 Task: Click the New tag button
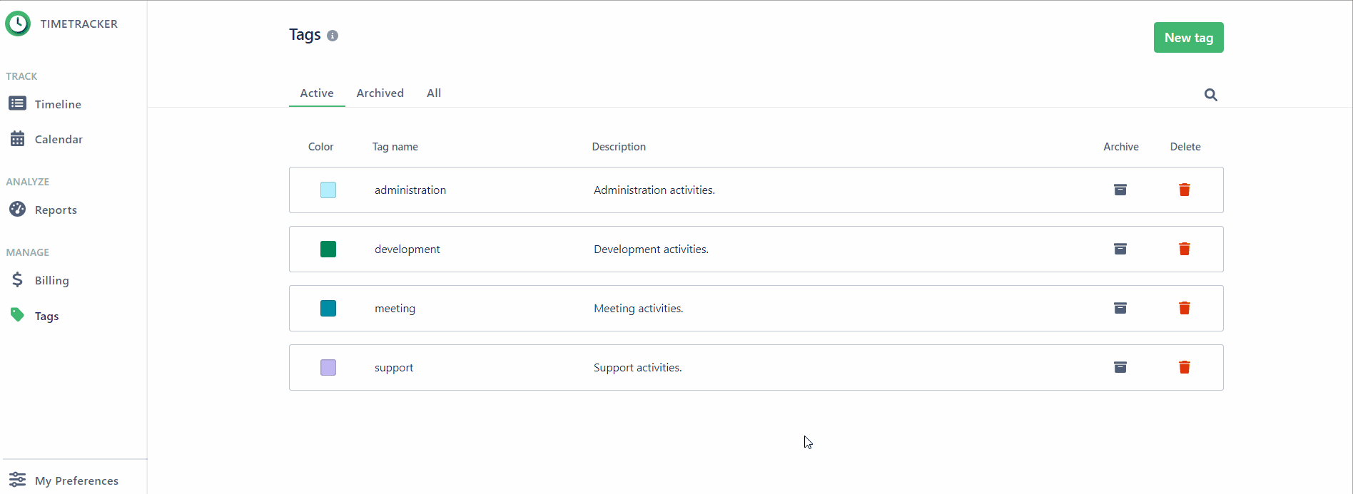tap(1187, 37)
